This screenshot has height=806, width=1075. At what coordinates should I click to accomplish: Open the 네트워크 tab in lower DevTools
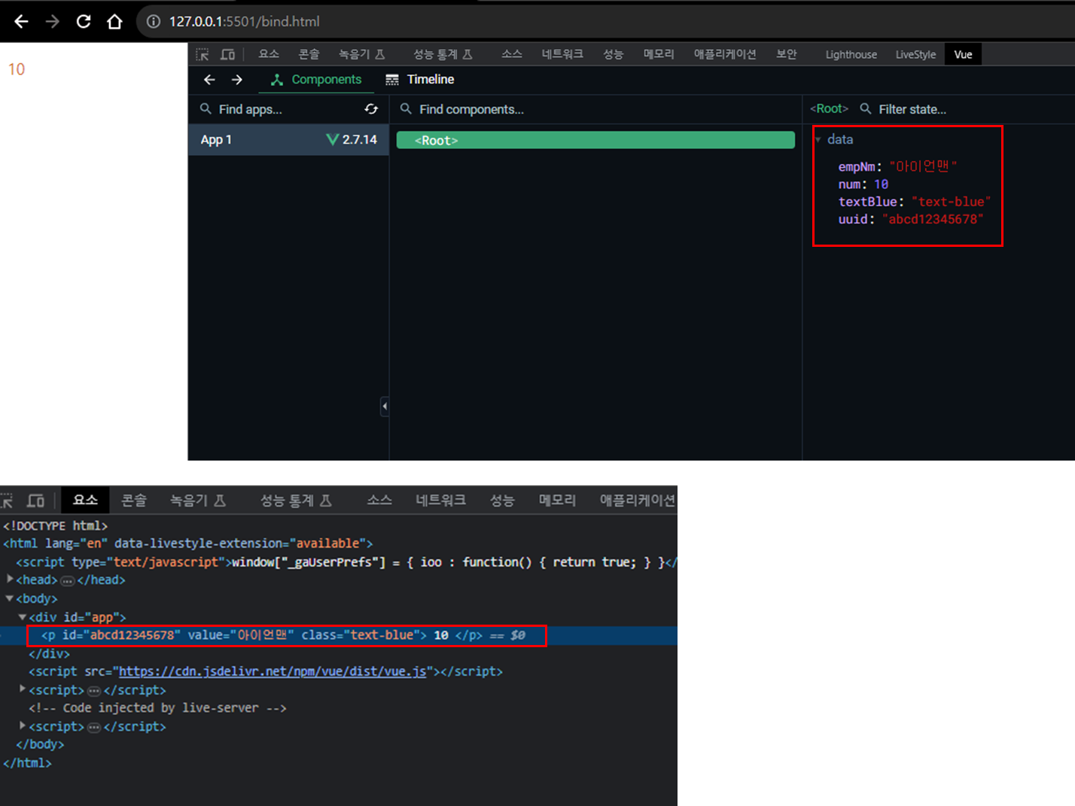[440, 500]
